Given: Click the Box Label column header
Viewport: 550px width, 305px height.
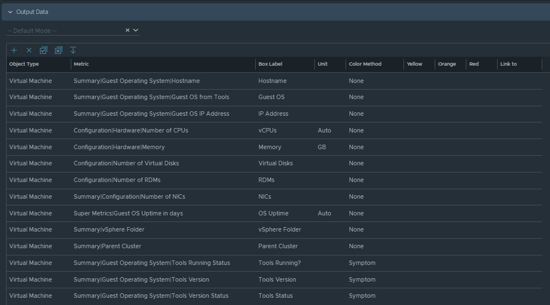Looking at the screenshot, I should 270,64.
